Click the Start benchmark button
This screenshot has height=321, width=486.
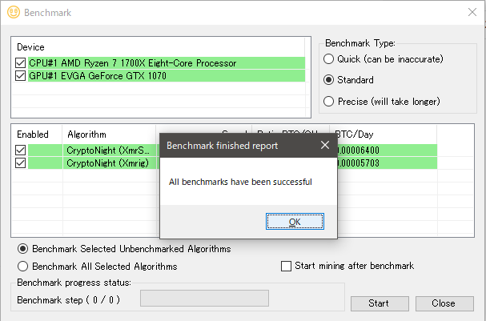point(378,303)
